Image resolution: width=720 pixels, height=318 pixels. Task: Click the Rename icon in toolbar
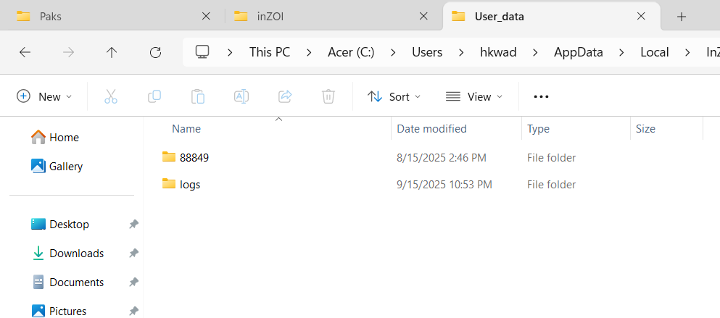(241, 96)
